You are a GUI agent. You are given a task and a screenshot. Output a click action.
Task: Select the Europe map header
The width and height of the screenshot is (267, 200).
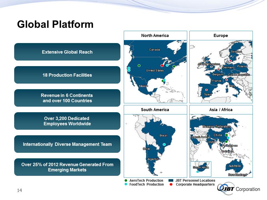[x=221, y=36]
